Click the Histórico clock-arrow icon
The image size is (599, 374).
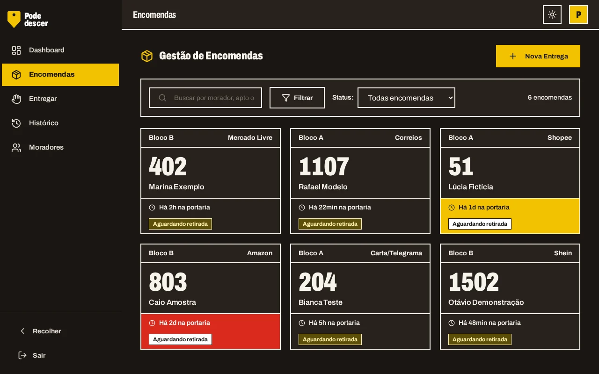click(16, 123)
